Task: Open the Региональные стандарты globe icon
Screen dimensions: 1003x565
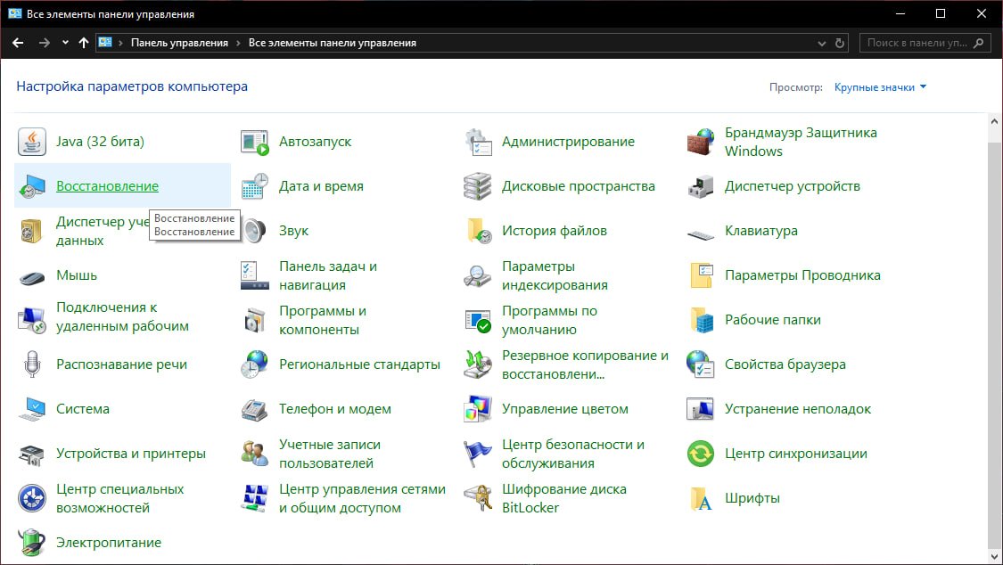Action: 255,364
